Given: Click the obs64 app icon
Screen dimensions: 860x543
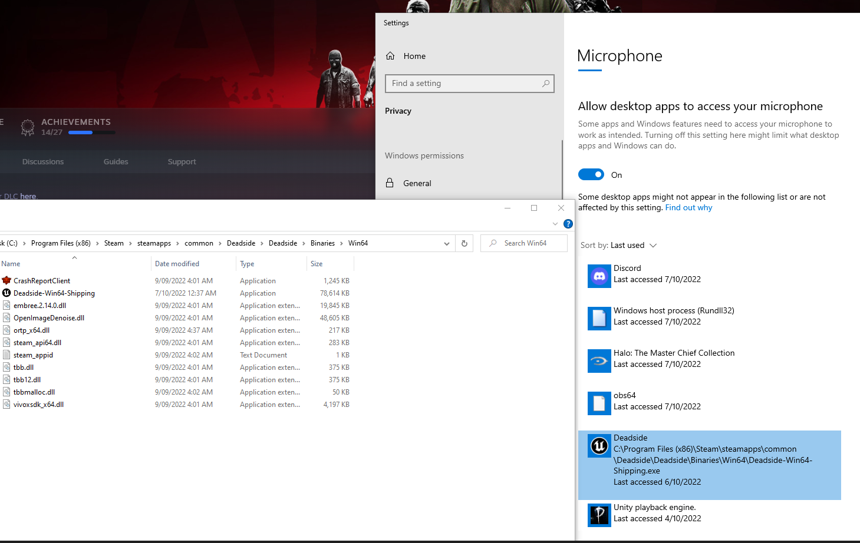Looking at the screenshot, I should 599,403.
